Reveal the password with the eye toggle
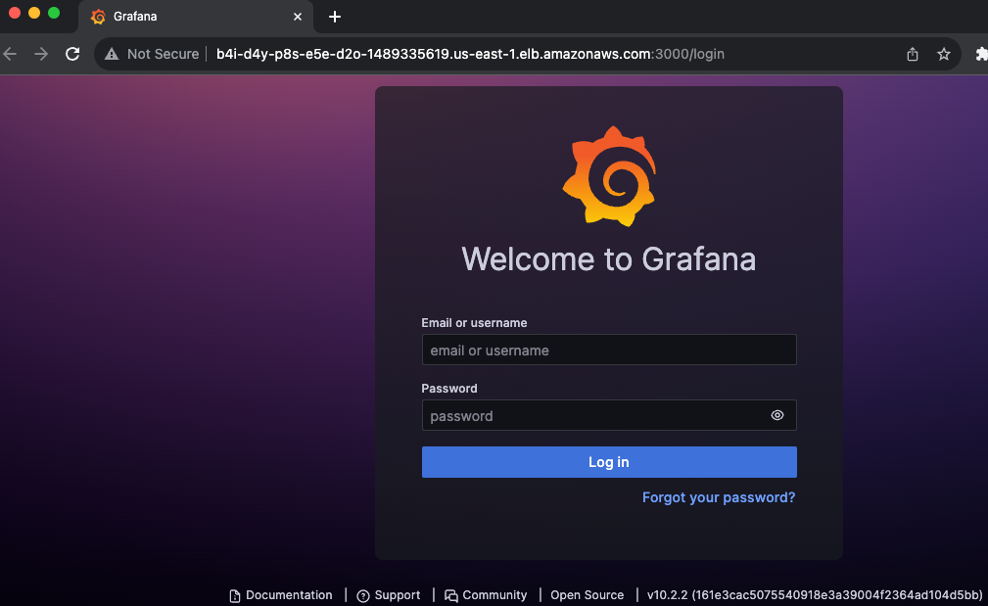The width and height of the screenshot is (988, 606). [x=777, y=415]
